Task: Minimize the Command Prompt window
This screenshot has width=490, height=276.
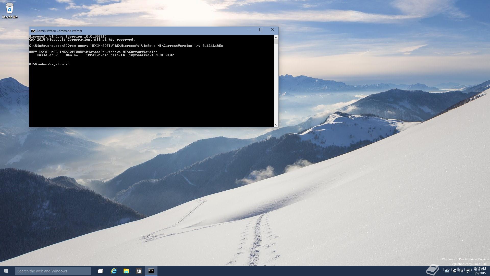Action: click(x=249, y=30)
